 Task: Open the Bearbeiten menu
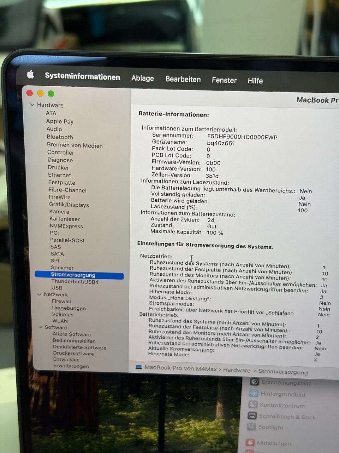[183, 79]
